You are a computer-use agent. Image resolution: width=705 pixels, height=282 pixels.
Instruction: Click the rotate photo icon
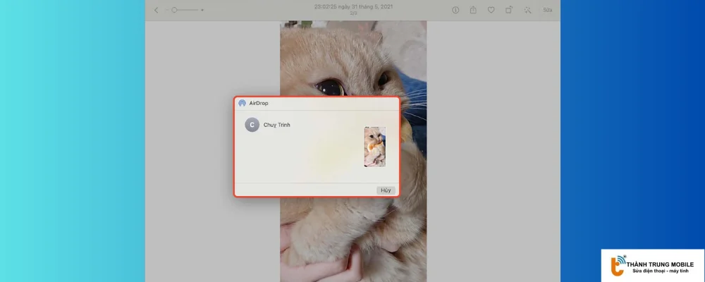pyautogui.click(x=509, y=10)
